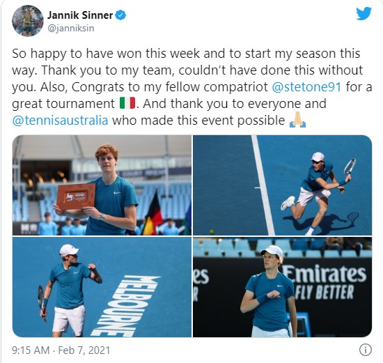This screenshot has width=383, height=363.
Task: Open the @stetone91 mention
Action: 306,87
